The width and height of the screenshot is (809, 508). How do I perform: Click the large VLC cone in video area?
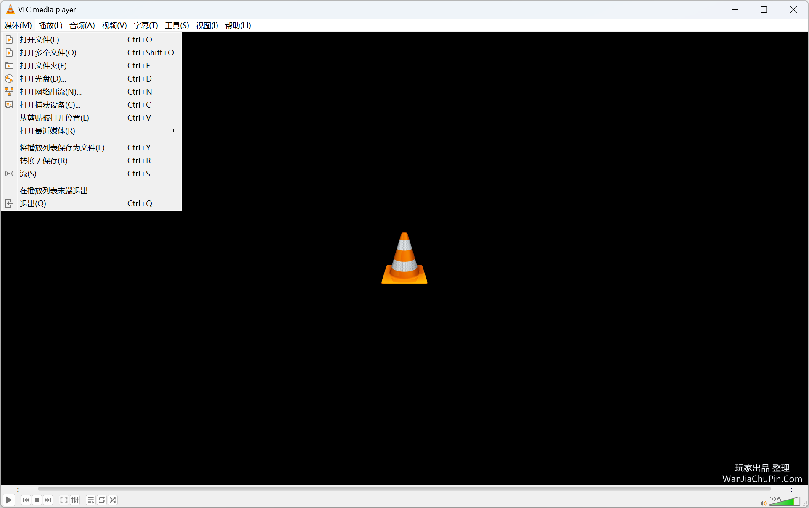click(x=404, y=258)
